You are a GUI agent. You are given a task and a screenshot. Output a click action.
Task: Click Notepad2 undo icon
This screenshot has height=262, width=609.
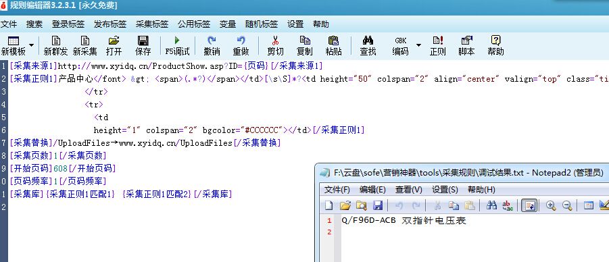click(x=399, y=205)
